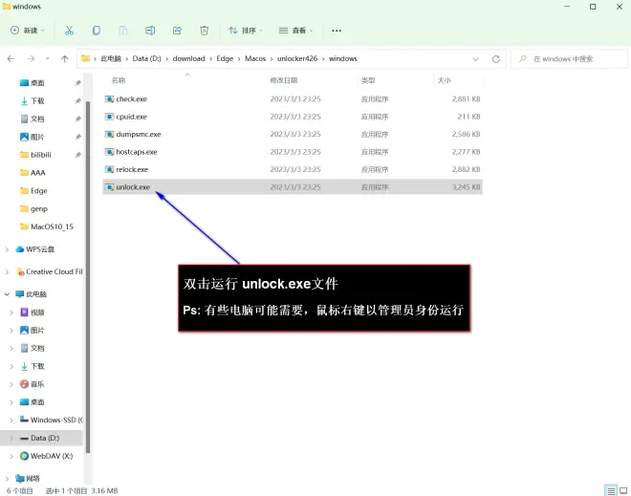The width and height of the screenshot is (631, 496).
Task: Click the check.exe file icon
Action: point(109,99)
